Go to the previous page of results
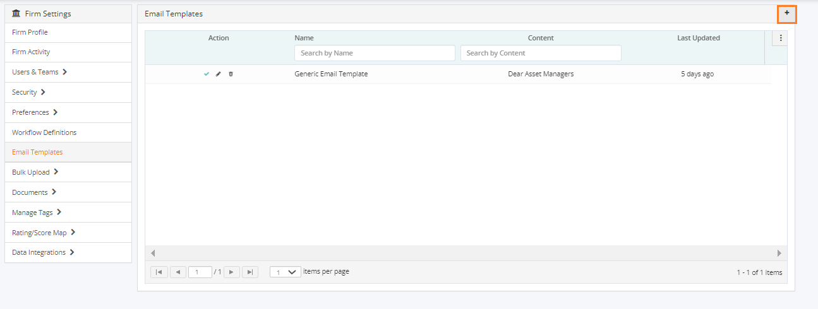The image size is (818, 309). coord(178,272)
